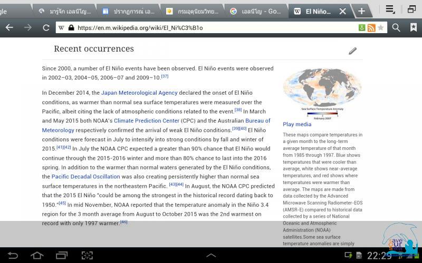Image resolution: width=422 pixels, height=263 pixels.
Task: Open Android recent apps button
Action: coord(62,256)
